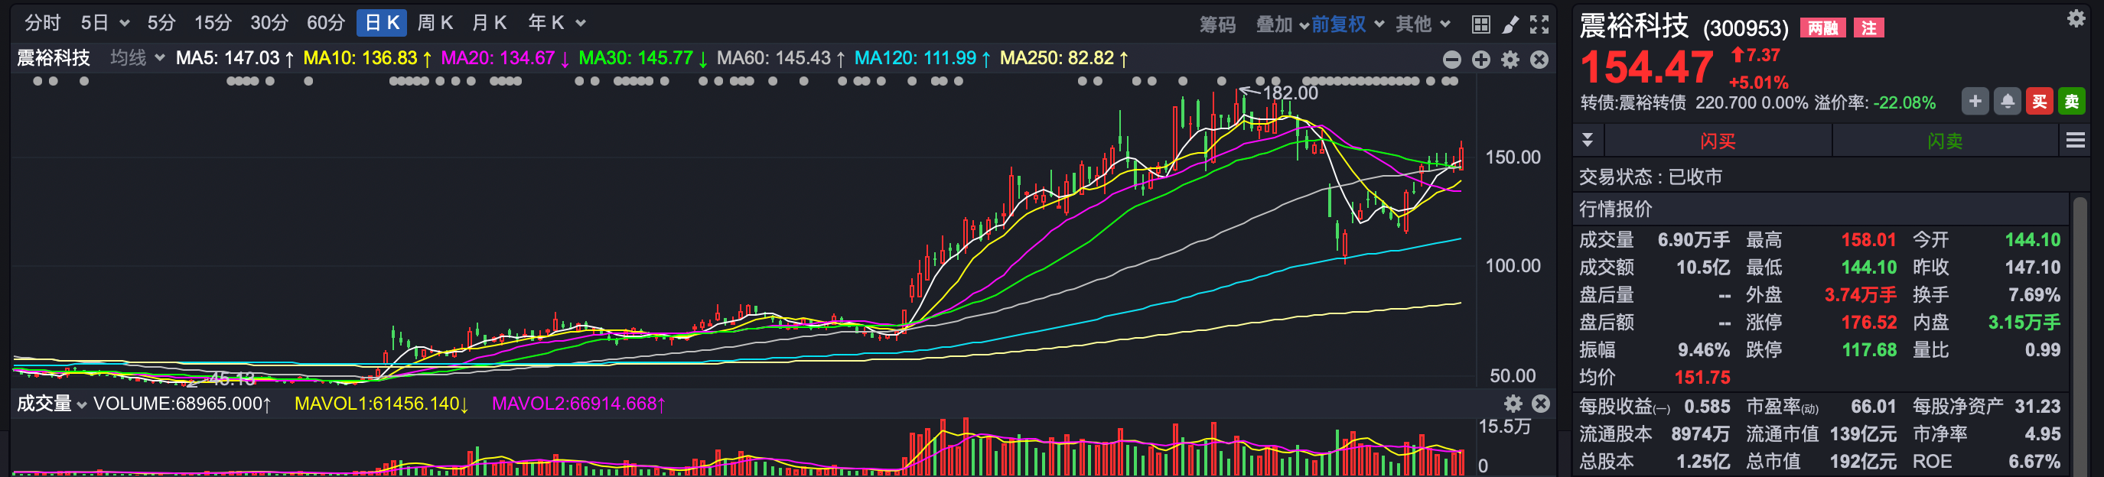The width and height of the screenshot is (2104, 477).
Task: Close the volume indicator sub-panel
Action: (x=1540, y=404)
